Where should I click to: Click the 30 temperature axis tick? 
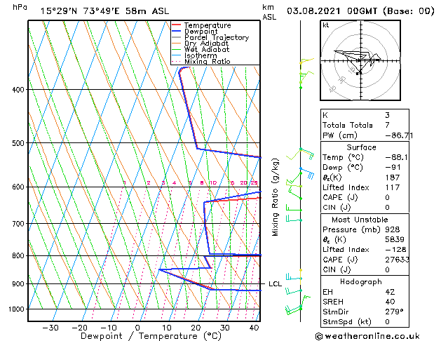coord(225,328)
